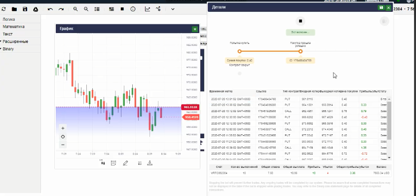This screenshot has height=196, width=416.
Task: Click exit quote 966.1241 cell
Action: coord(327,111)
